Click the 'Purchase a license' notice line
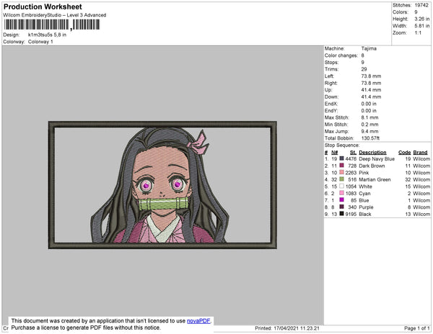433x334 pixels. pyautogui.click(x=86, y=328)
